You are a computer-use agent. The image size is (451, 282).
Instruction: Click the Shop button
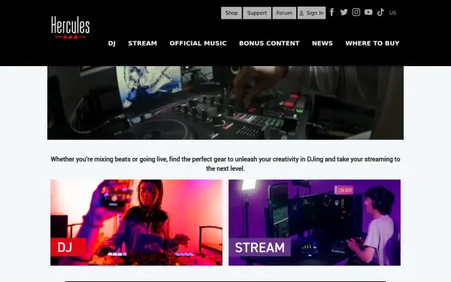point(232,13)
